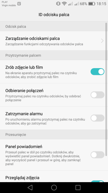Enable the Odbieranie połączeń switch
The height and width of the screenshot is (193, 108).
coord(97,95)
